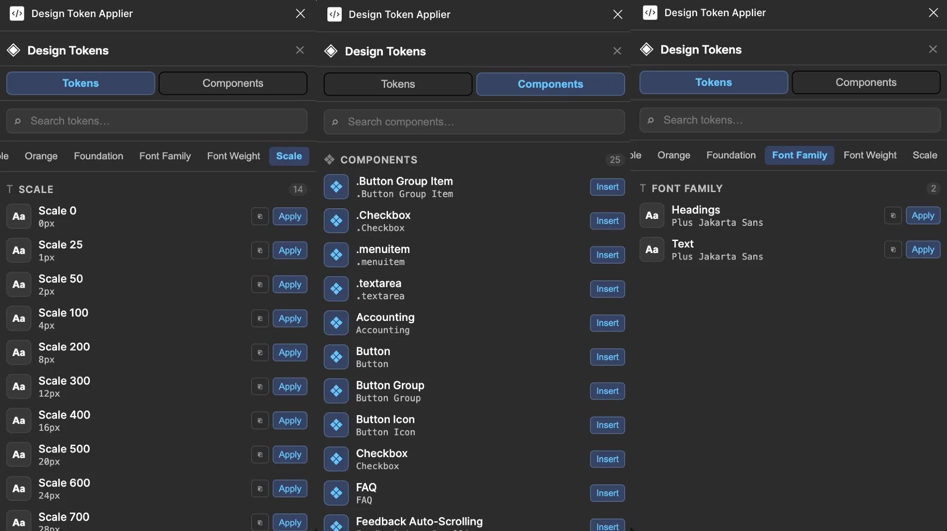The image size is (947, 531).
Task: Focus Search tokens field in right panel
Action: (x=790, y=120)
